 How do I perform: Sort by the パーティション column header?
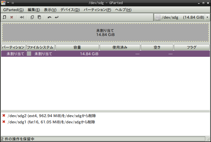tap(14, 47)
